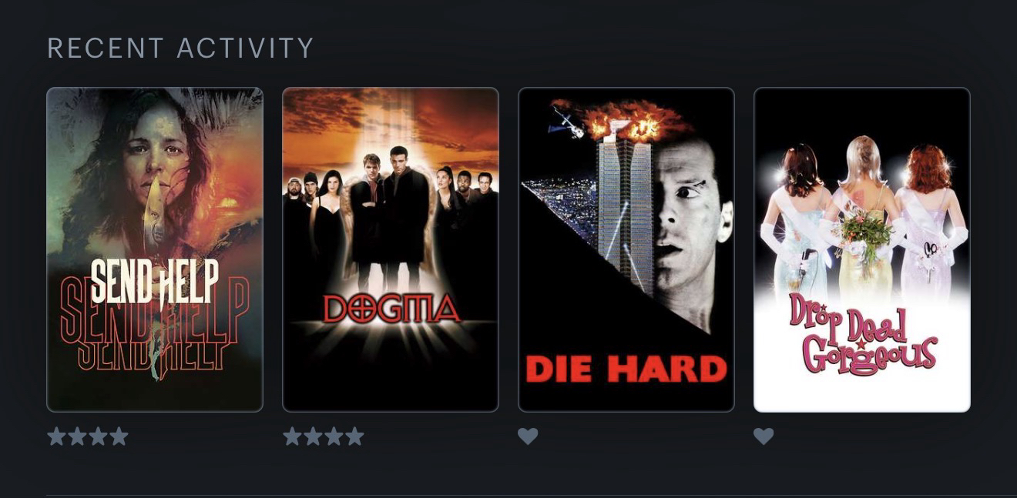The image size is (1017, 498).
Task: Open the Dogma movie poster
Action: coord(391,249)
